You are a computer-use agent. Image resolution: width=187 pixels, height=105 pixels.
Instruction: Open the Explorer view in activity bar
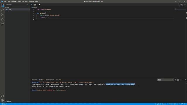click(2, 5)
